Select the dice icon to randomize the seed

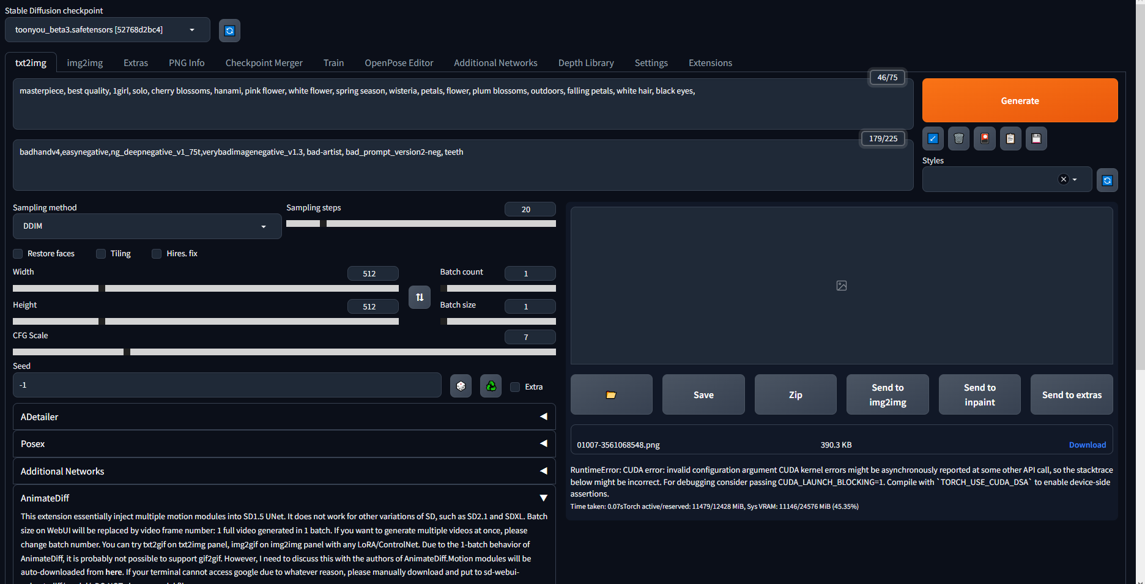tap(461, 385)
